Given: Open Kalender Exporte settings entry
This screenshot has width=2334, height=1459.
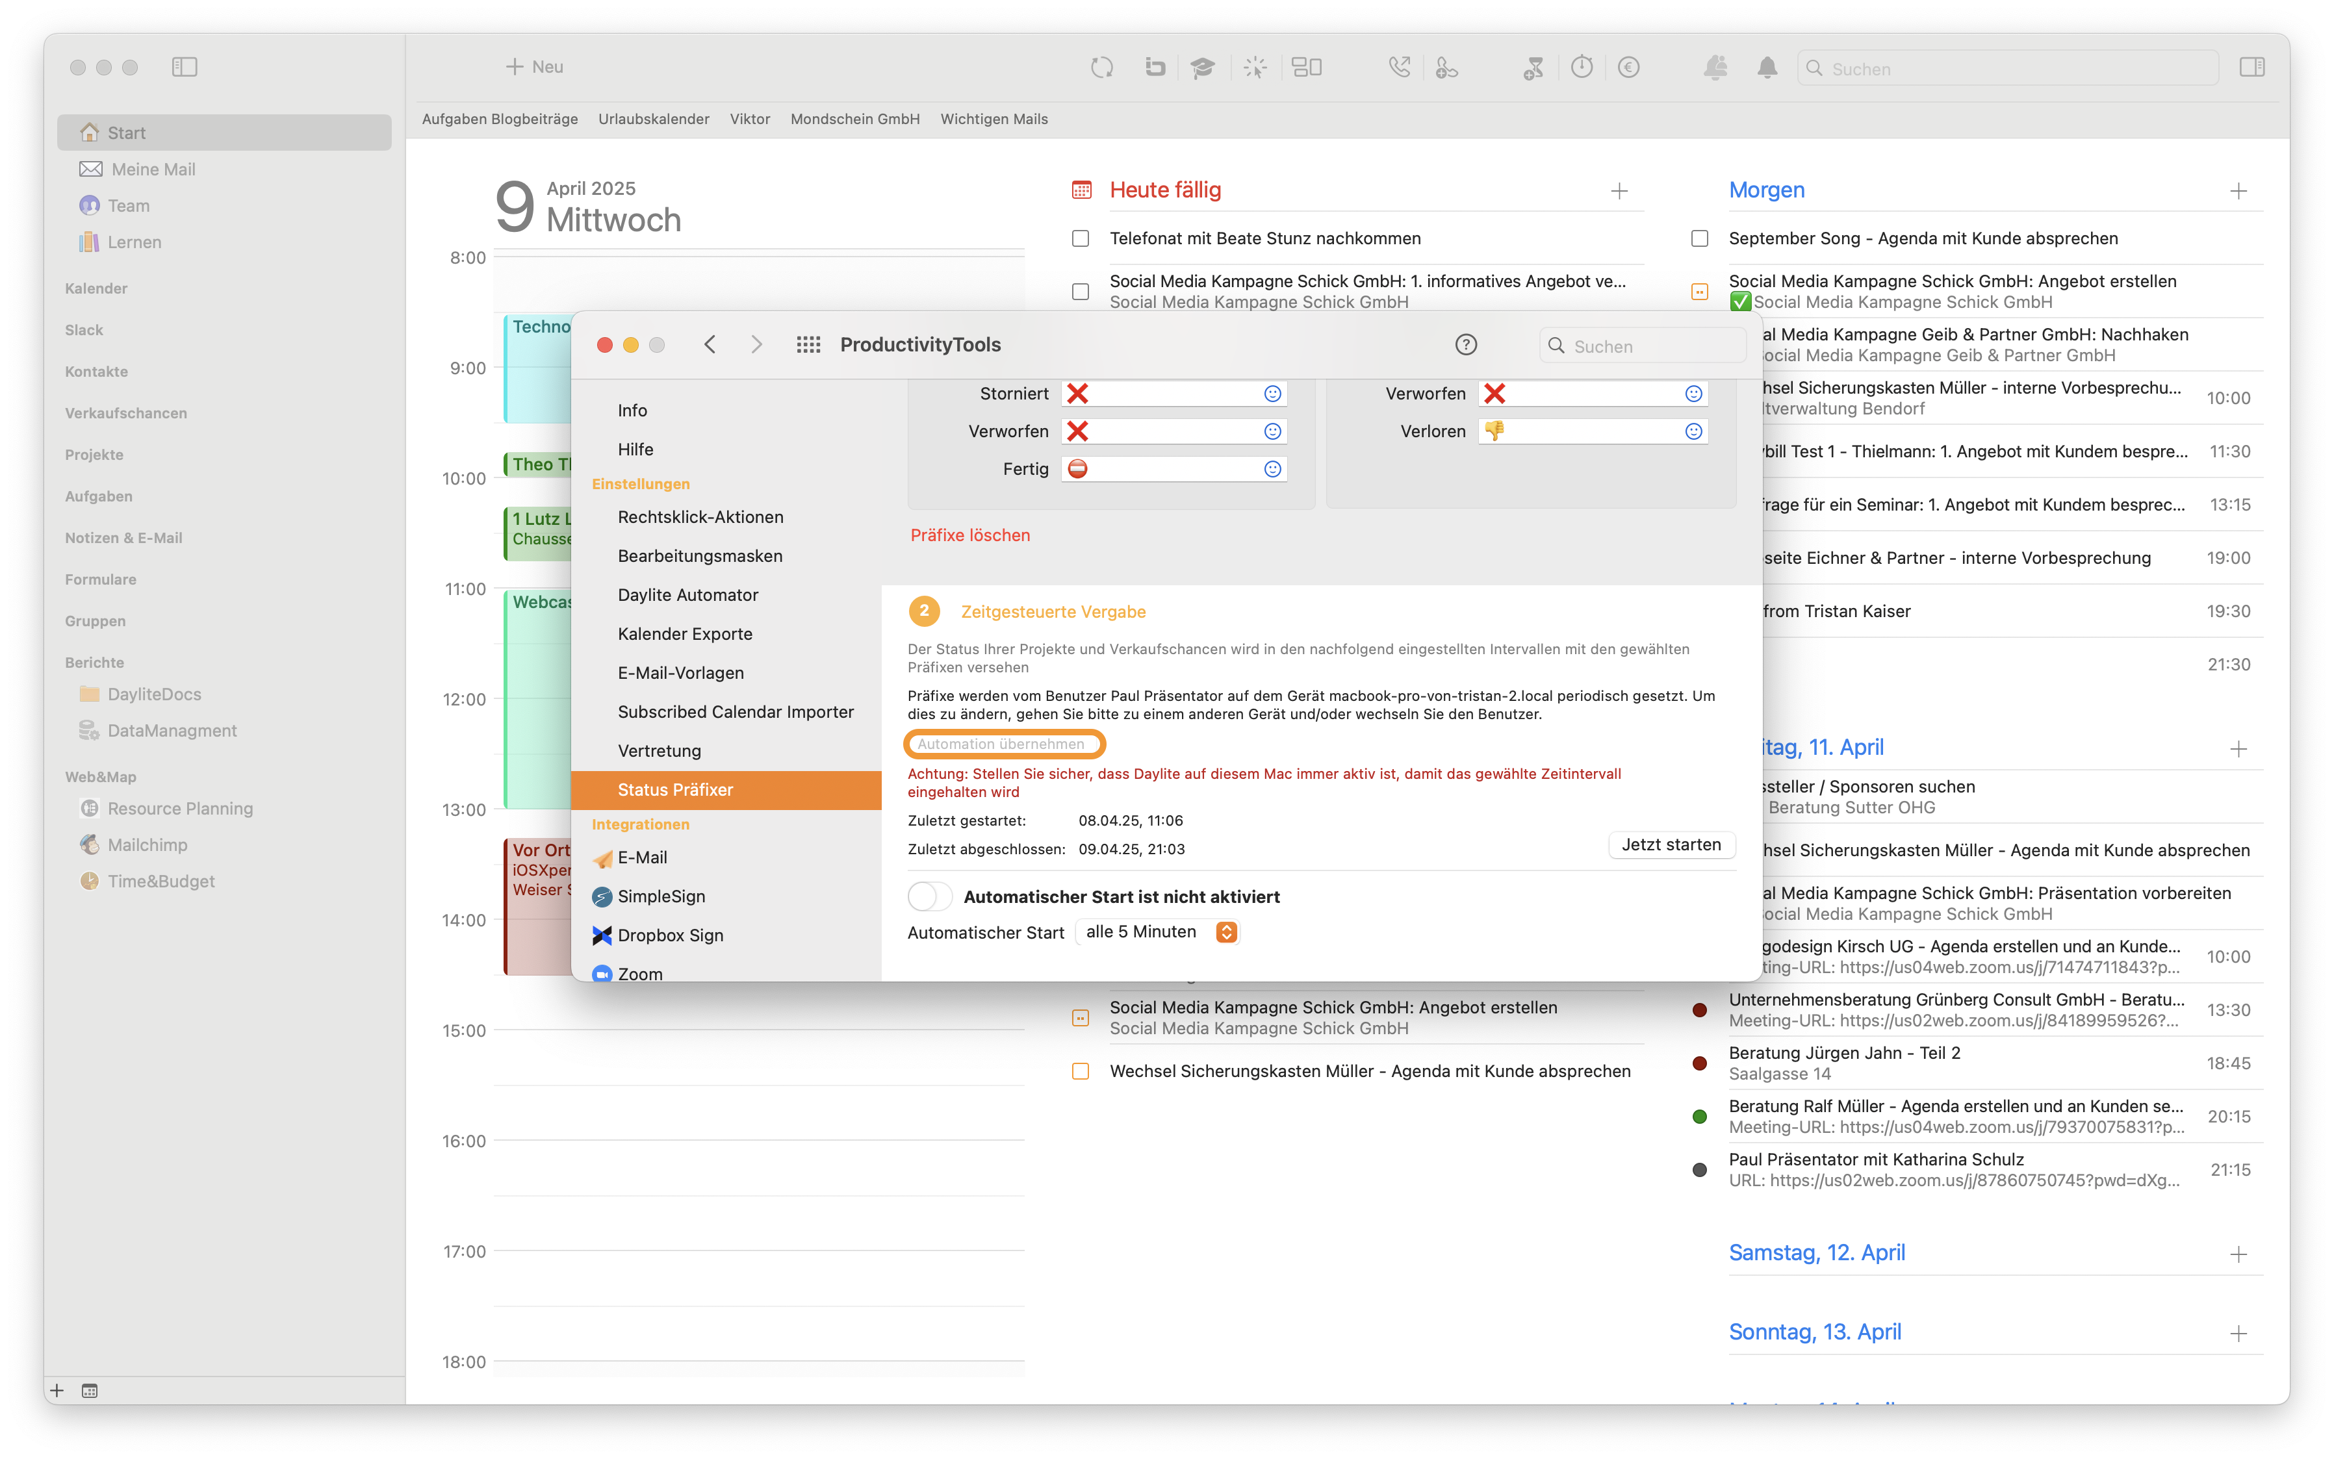Looking at the screenshot, I should pos(684,634).
